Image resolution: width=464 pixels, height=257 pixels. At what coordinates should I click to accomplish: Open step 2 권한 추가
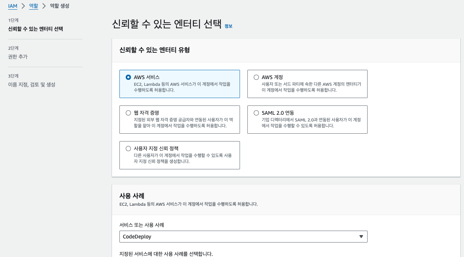[18, 57]
